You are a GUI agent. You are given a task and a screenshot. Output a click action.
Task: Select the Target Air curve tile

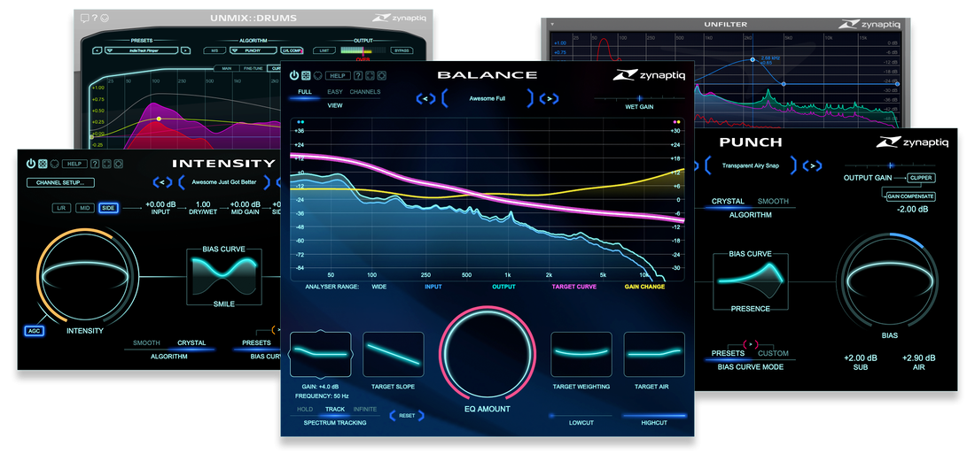[x=654, y=356]
